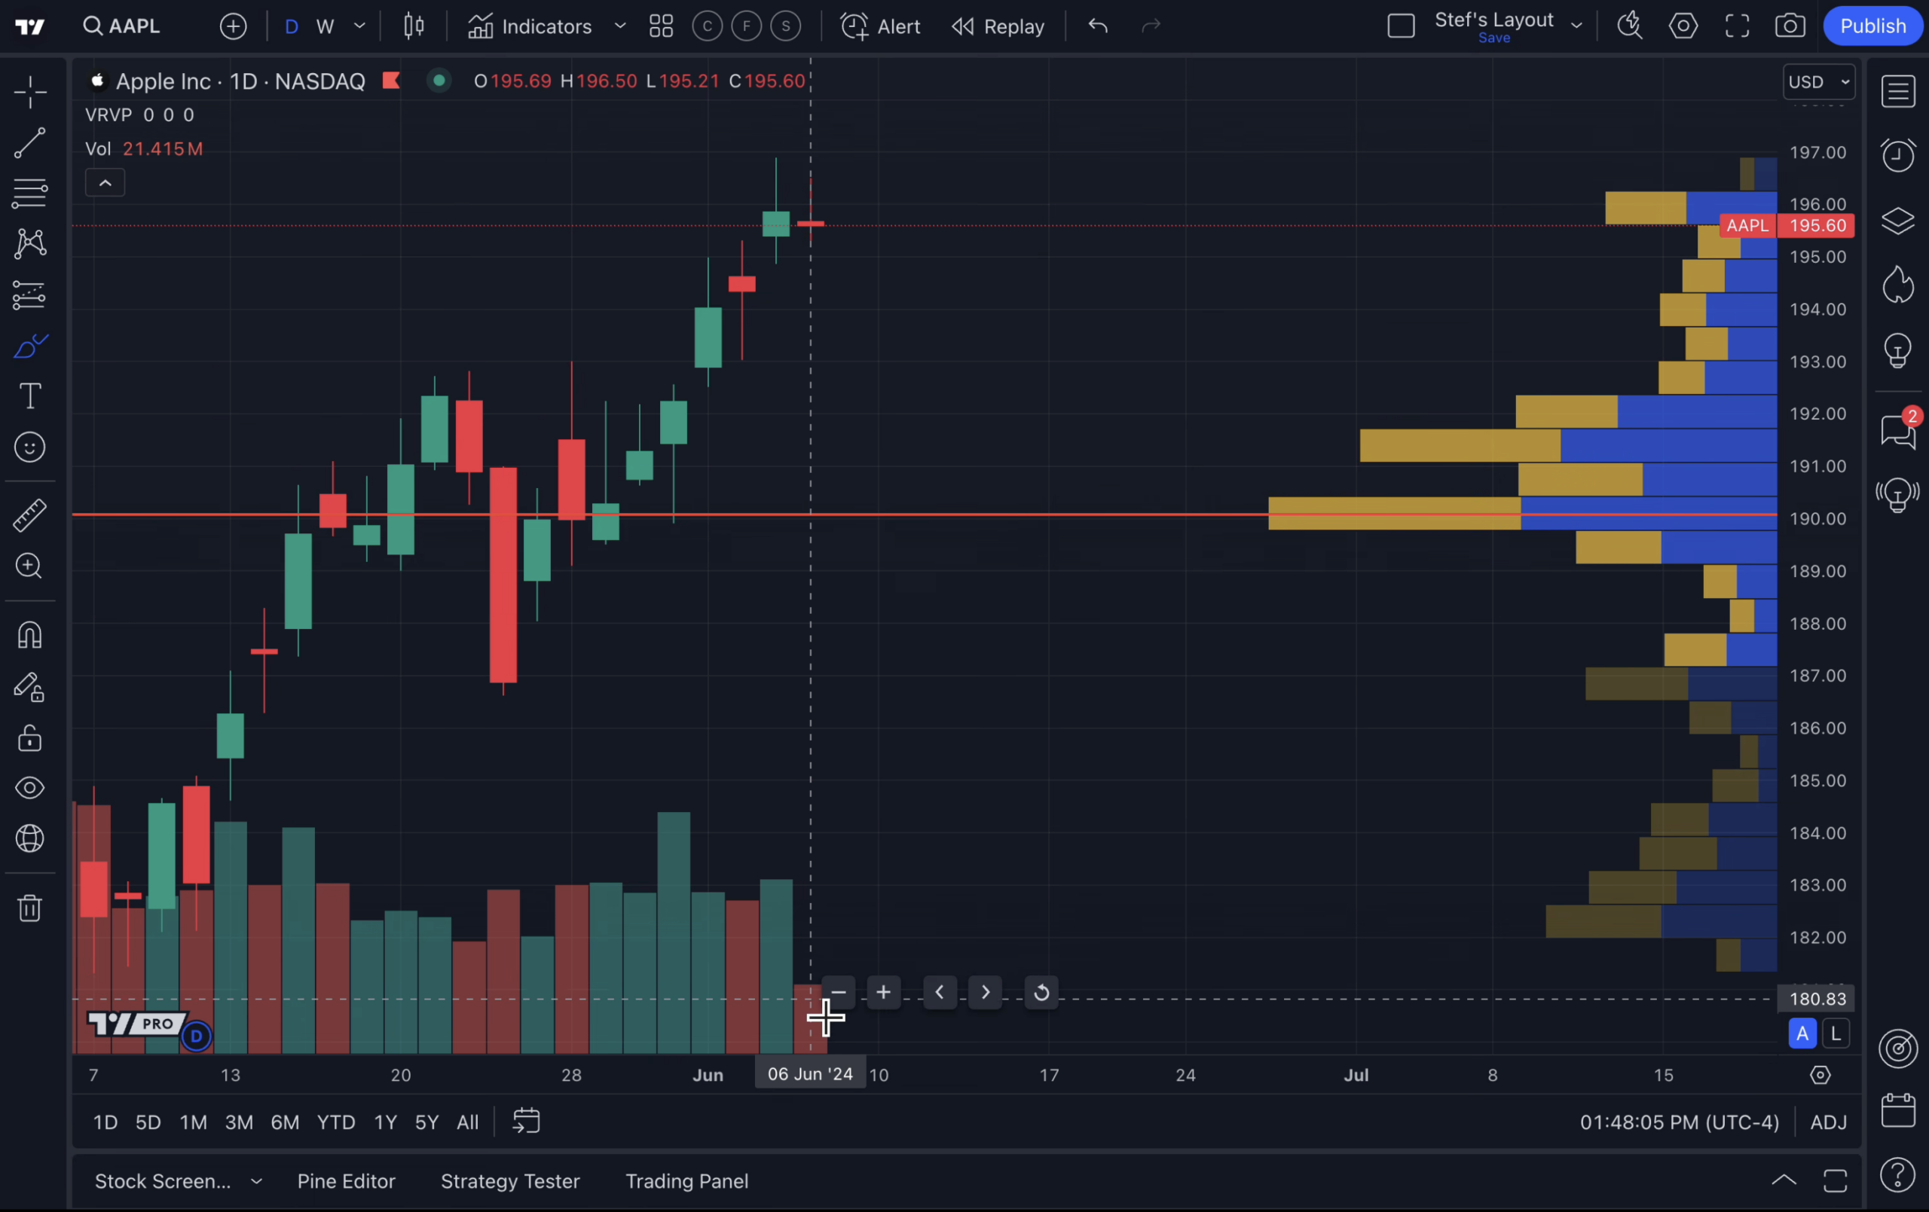
Task: Toggle auto scale A button
Action: (x=1802, y=1033)
